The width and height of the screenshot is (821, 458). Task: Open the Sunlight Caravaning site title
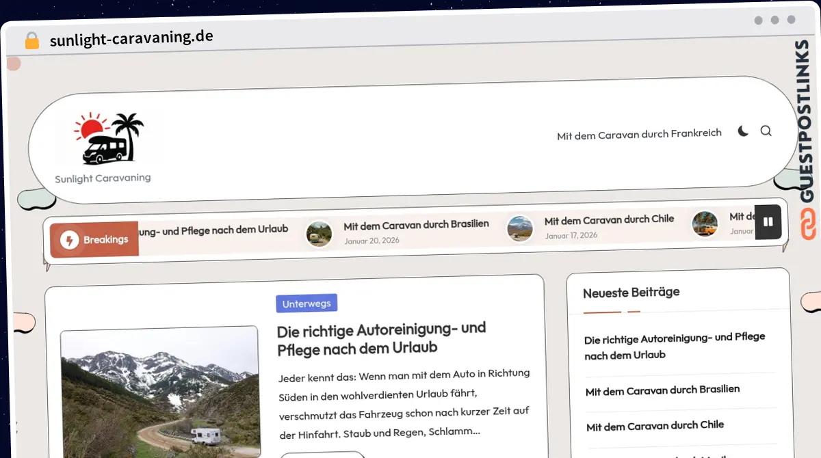coord(103,178)
